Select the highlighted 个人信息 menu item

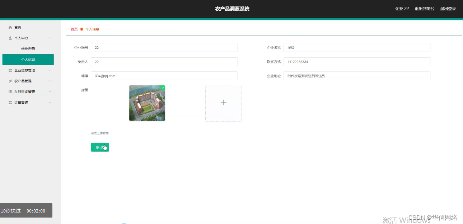coord(28,59)
